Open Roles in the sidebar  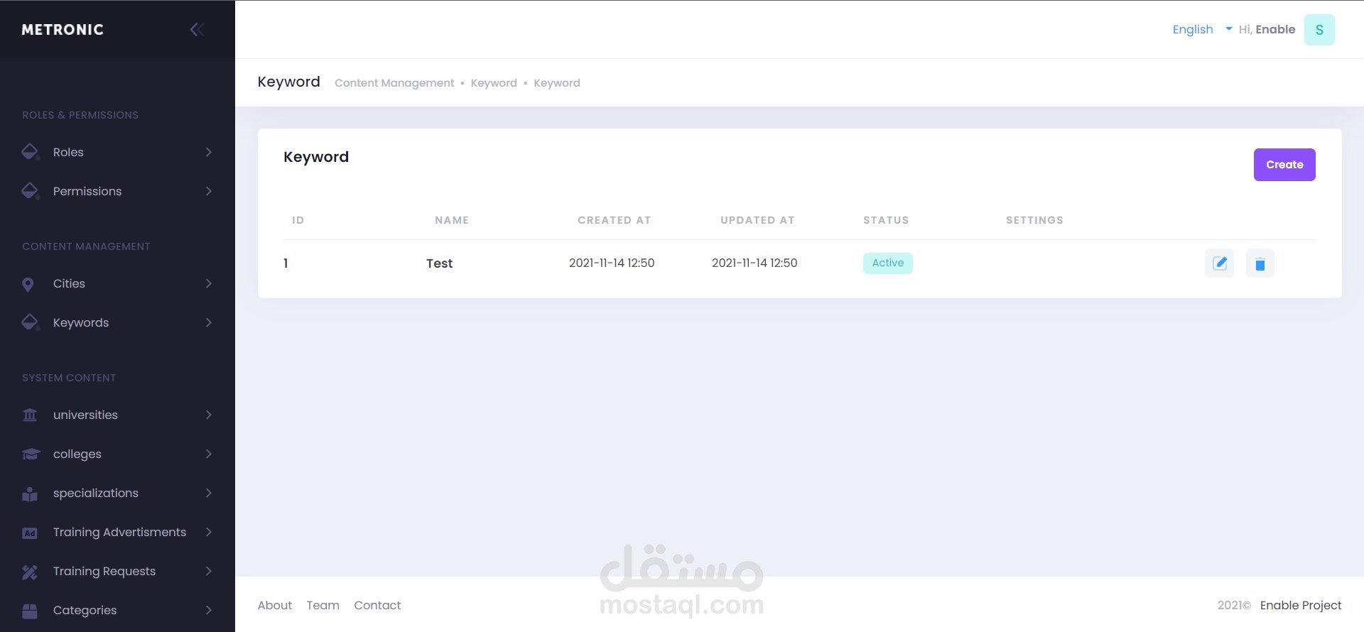[117, 152]
